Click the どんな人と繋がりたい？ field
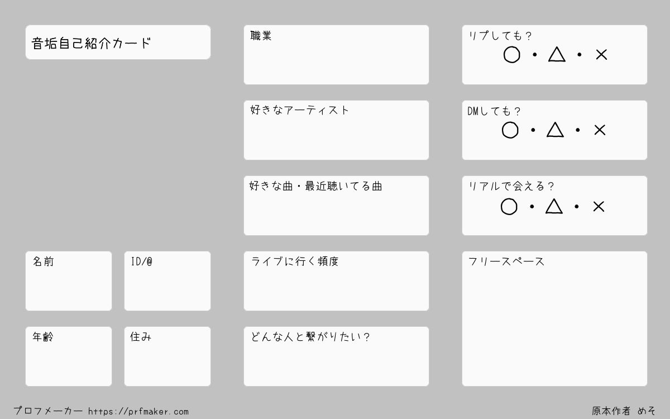670x419 pixels. click(336, 356)
